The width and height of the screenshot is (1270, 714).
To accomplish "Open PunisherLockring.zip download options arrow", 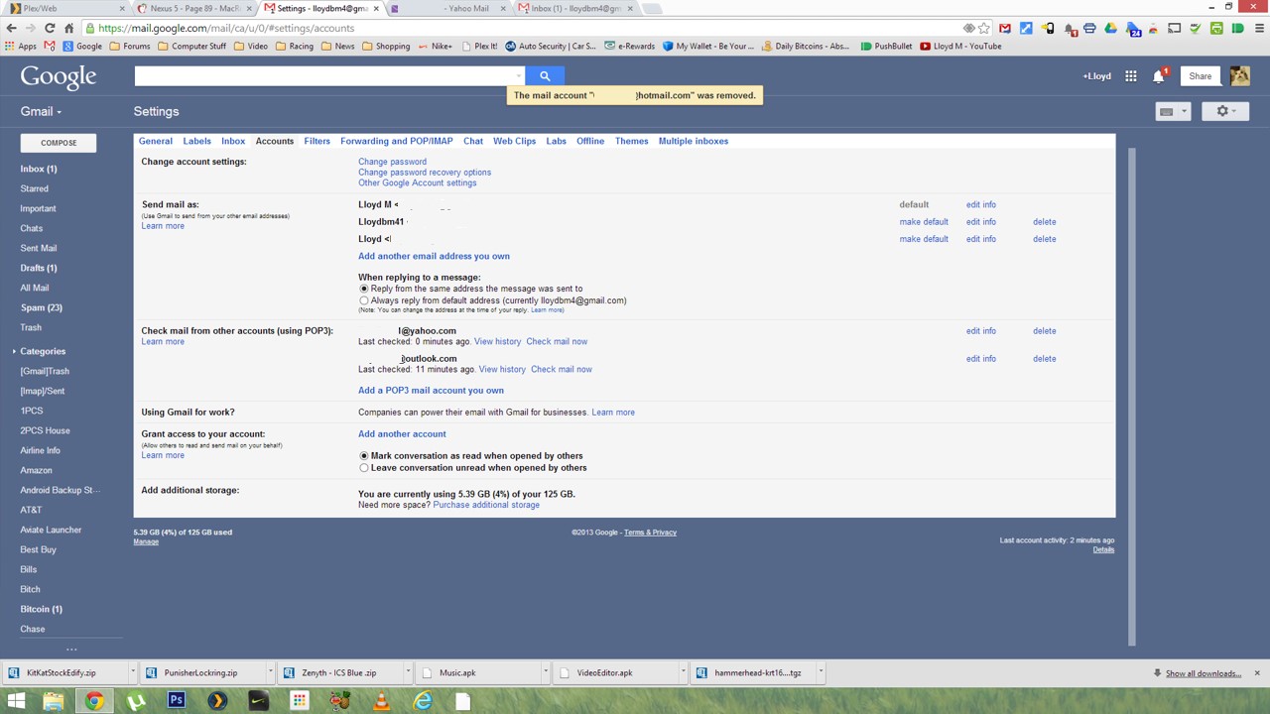I will click(270, 672).
